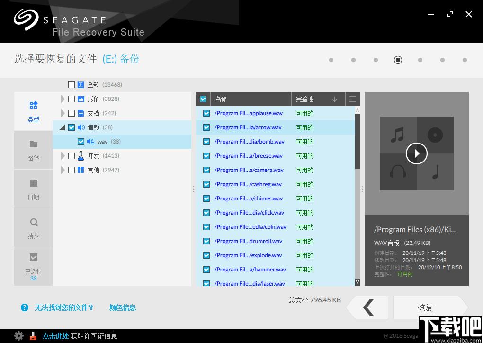The height and width of the screenshot is (343, 483).
Task: Toggle the select-all checkbox in the file list header
Action: click(203, 99)
